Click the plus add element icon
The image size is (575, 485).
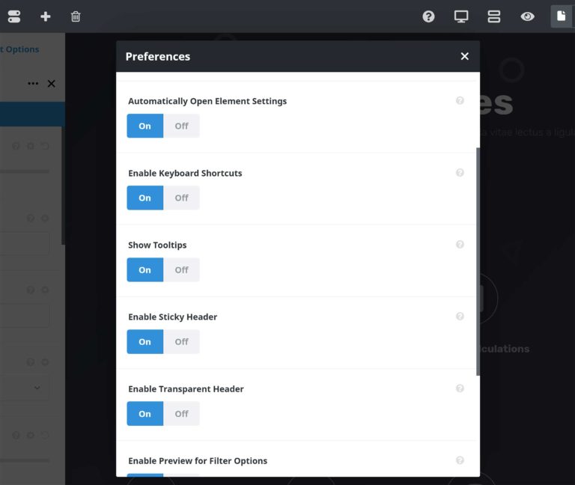coord(46,16)
